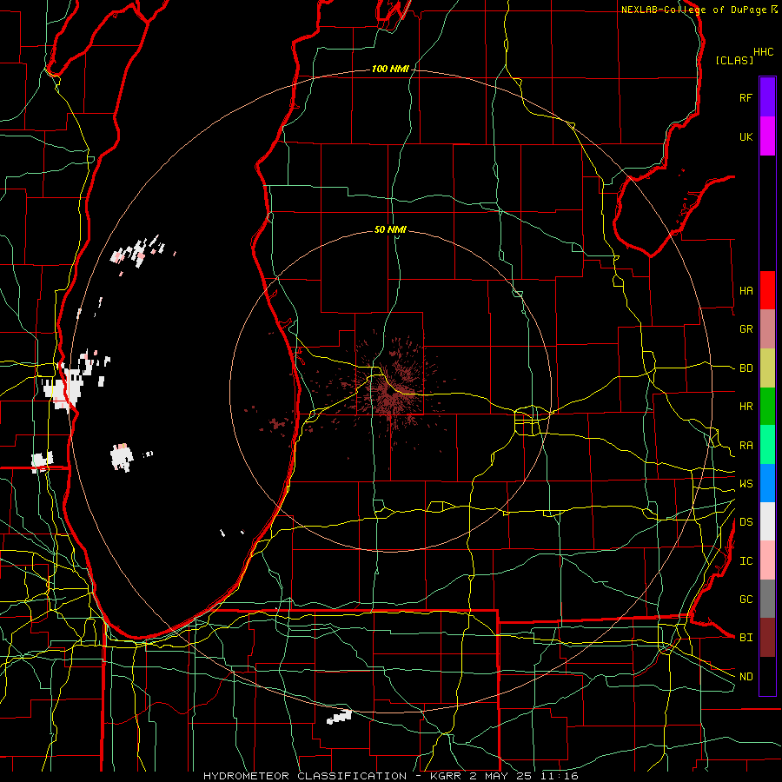Image resolution: width=782 pixels, height=782 pixels.
Task: Click the RF purple legend swatch
Action: 767,97
